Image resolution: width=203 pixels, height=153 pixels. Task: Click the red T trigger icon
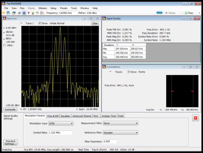pyautogui.click(x=28, y=13)
